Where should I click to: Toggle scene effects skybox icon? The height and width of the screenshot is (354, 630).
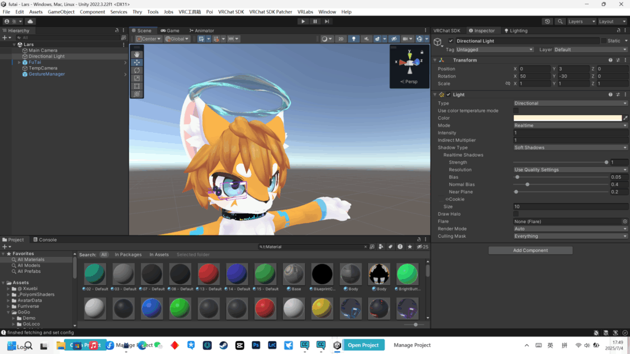pos(377,39)
